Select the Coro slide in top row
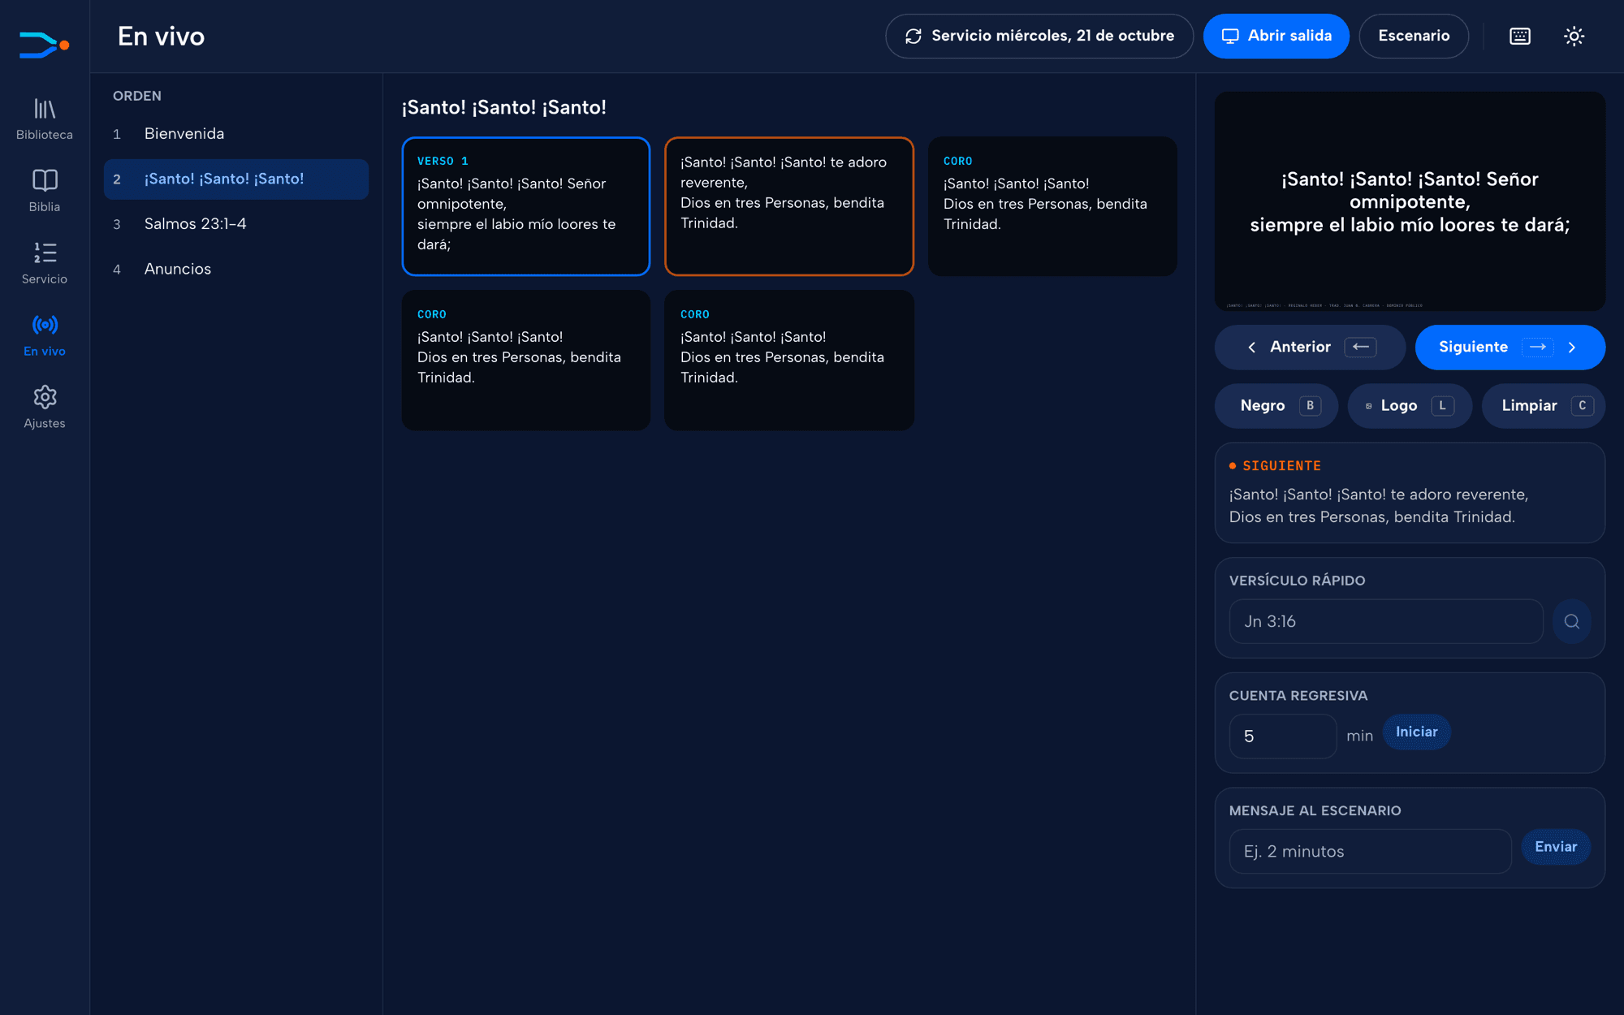Screen dimensions: 1624x1015 click(1052, 206)
